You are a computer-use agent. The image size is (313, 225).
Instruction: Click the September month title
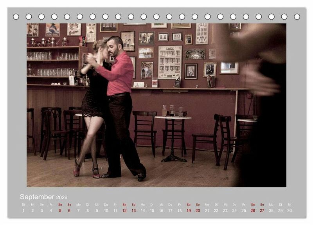37,197
